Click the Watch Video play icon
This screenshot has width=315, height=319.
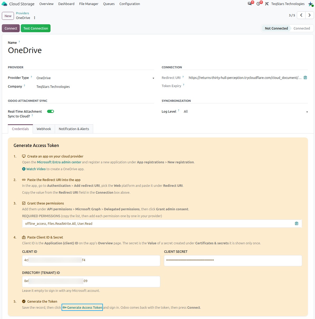[24, 169]
